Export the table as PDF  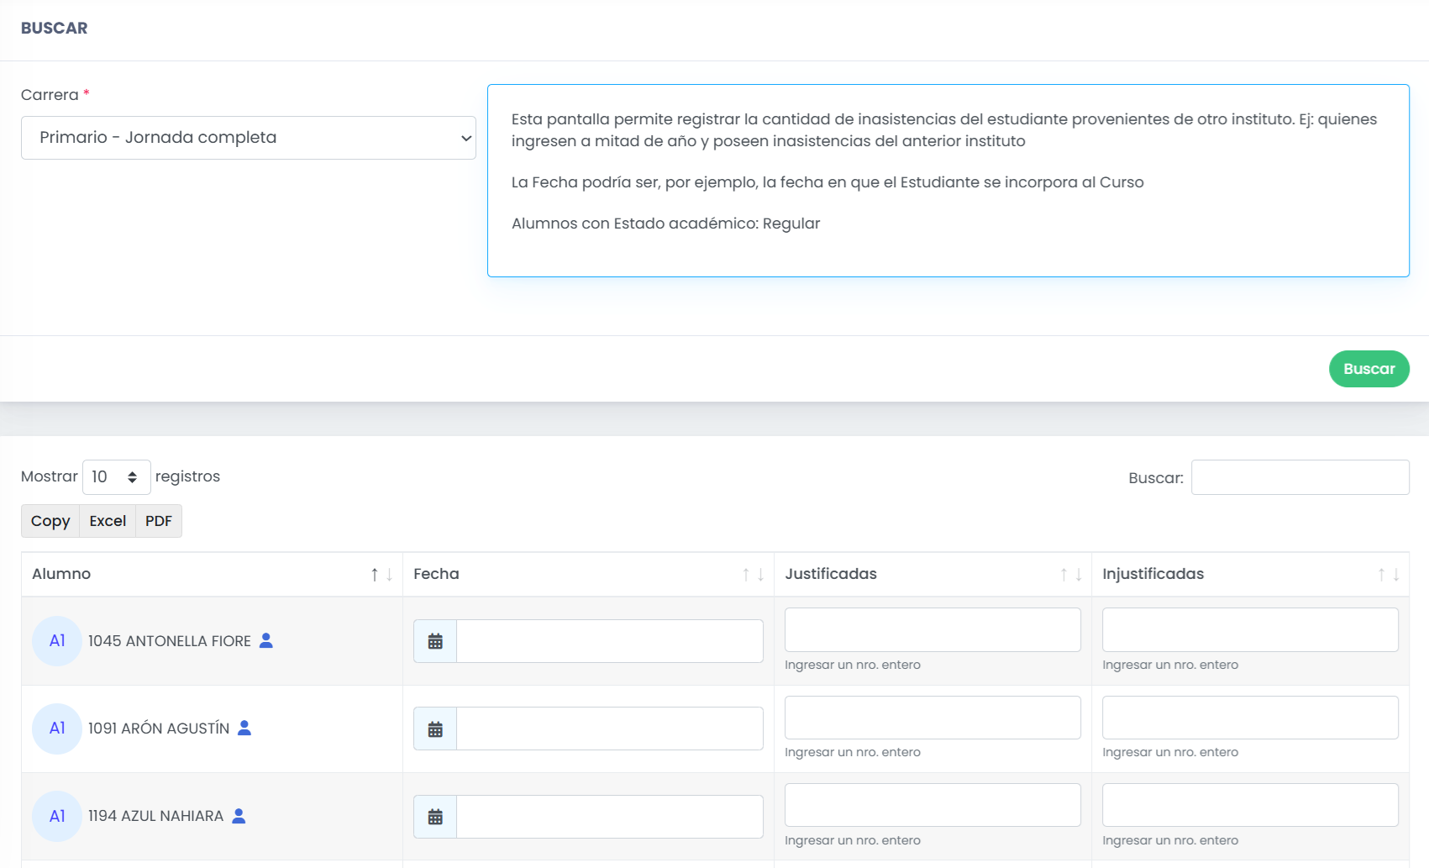[x=159, y=521]
